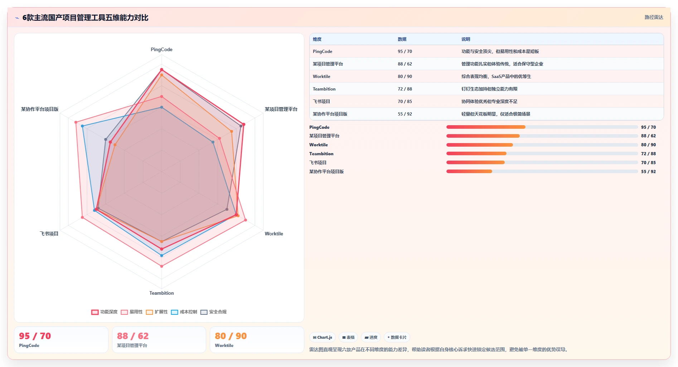Select the 飞书项目 table row name
The image size is (678, 367).
coord(321,102)
